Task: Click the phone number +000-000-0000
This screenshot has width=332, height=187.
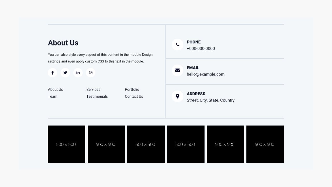Action: tap(201, 49)
